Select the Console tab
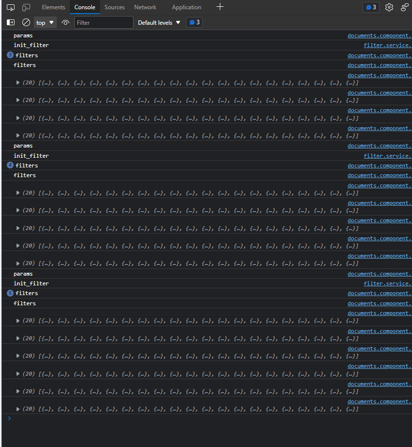Image resolution: width=412 pixels, height=447 pixels. [85, 7]
